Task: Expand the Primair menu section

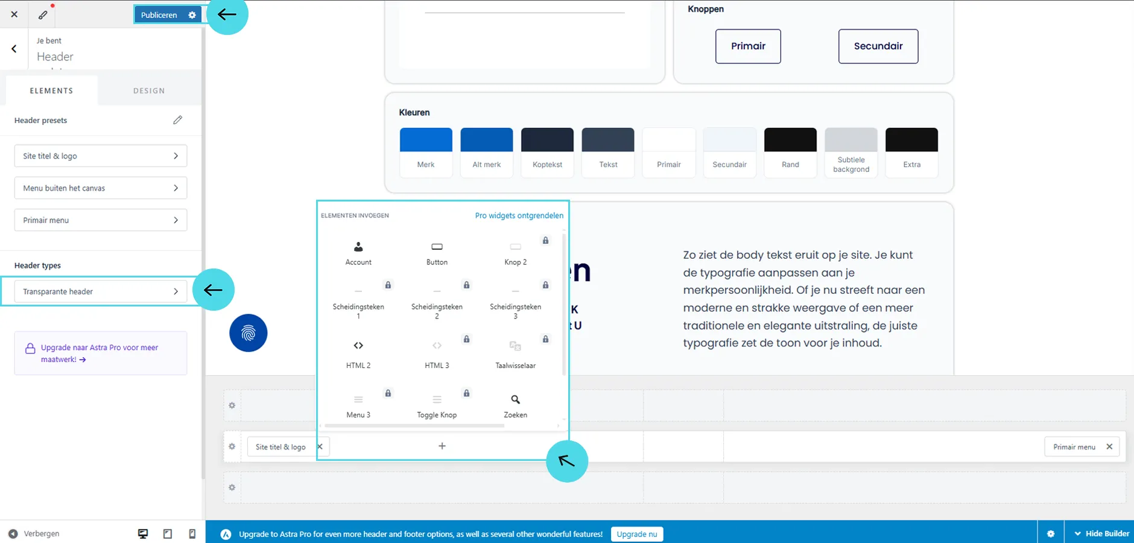Action: (x=101, y=220)
